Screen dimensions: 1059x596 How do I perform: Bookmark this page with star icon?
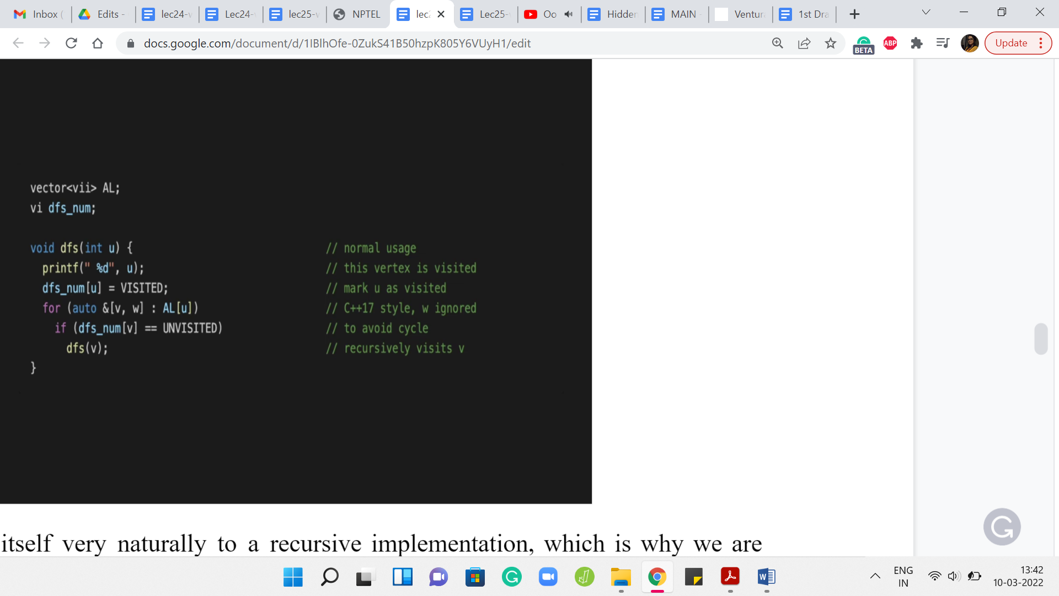[831, 43]
